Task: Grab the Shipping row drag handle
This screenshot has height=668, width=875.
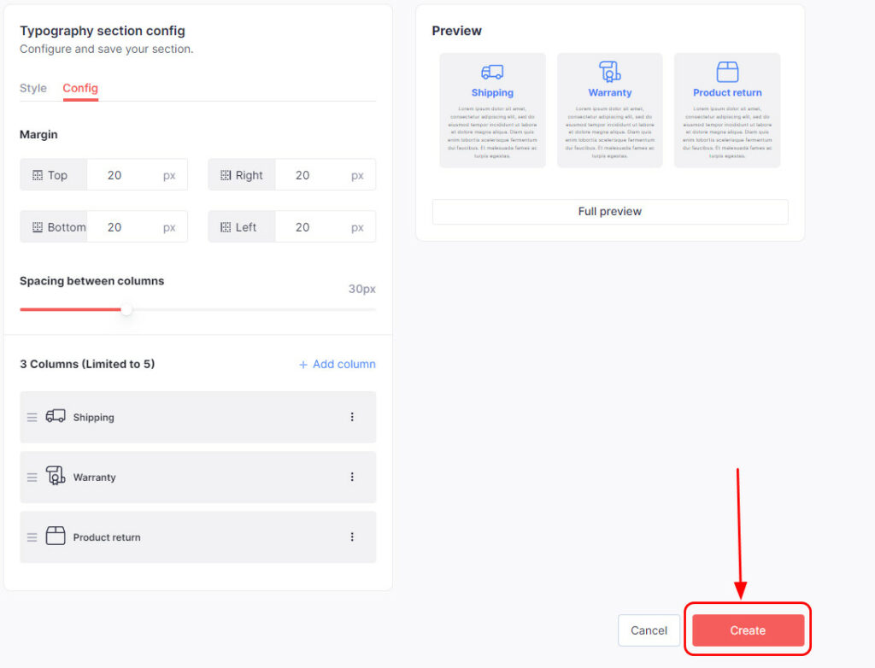Action: pos(32,418)
